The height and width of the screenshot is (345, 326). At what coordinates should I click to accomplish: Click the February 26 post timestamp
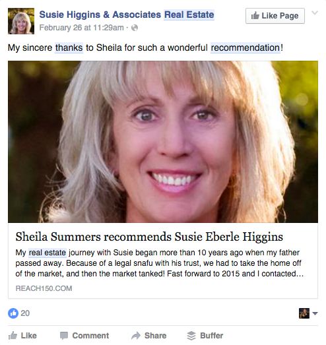point(81,28)
